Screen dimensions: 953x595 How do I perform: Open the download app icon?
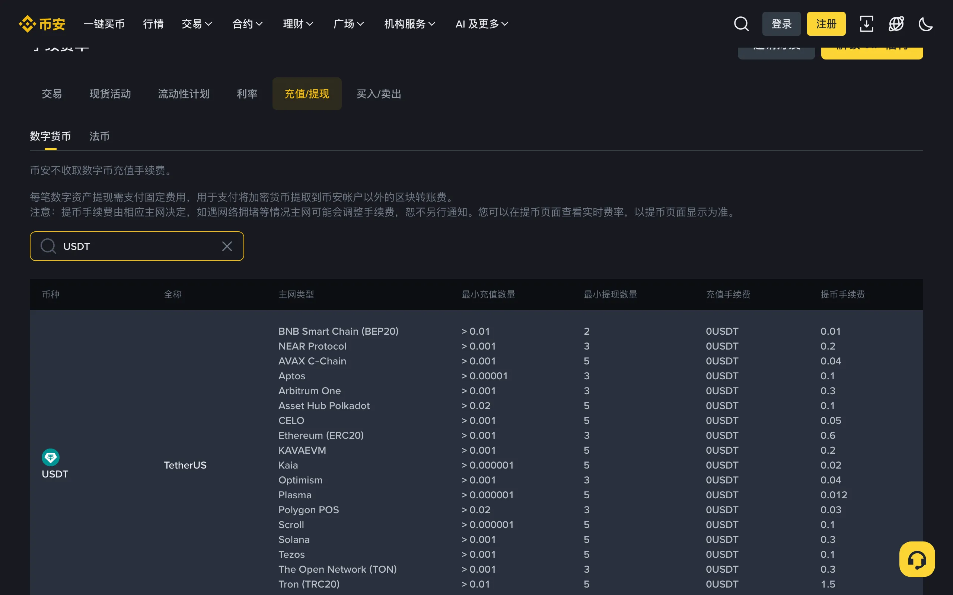(x=866, y=24)
